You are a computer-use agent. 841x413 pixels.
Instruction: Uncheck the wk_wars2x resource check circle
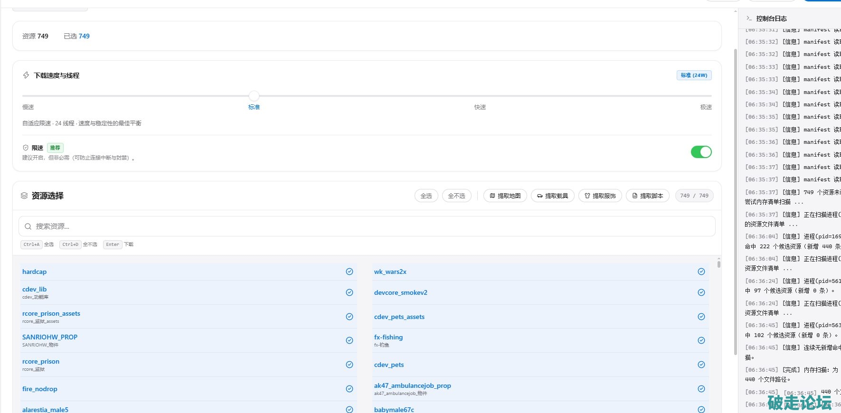click(701, 272)
